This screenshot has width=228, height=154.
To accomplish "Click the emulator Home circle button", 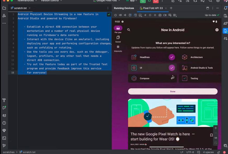I will click(x=150, y=15).
